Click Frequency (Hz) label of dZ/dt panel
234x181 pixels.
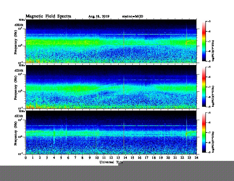(x=16, y=133)
